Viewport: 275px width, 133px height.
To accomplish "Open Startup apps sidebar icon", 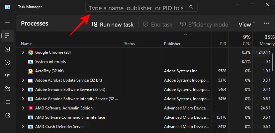I will pyautogui.click(x=7, y=76).
